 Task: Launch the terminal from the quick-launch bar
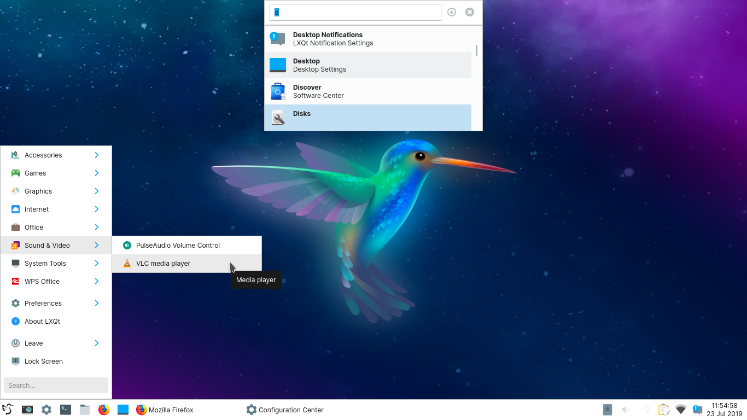(x=66, y=409)
